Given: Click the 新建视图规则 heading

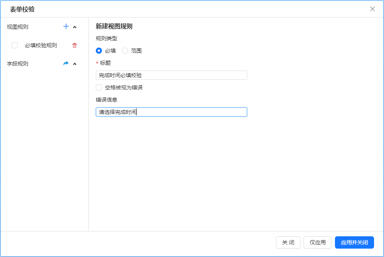Looking at the screenshot, I should click(114, 26).
